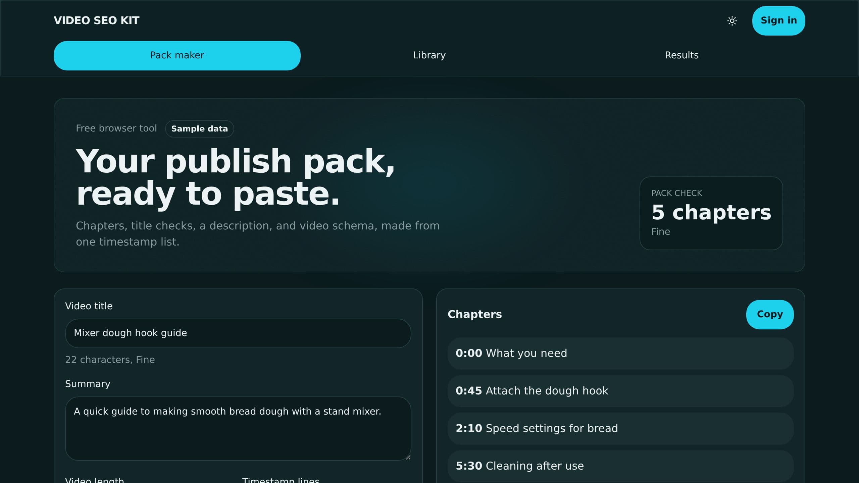Open the Results tab
The width and height of the screenshot is (859, 483).
pyautogui.click(x=681, y=56)
